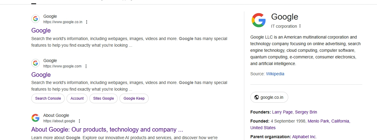The width and height of the screenshot is (377, 140).
Task: Click the https://www.google.com URL text
Action: point(62,66)
